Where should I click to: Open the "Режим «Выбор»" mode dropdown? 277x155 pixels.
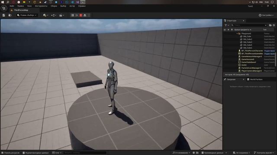click(x=27, y=15)
